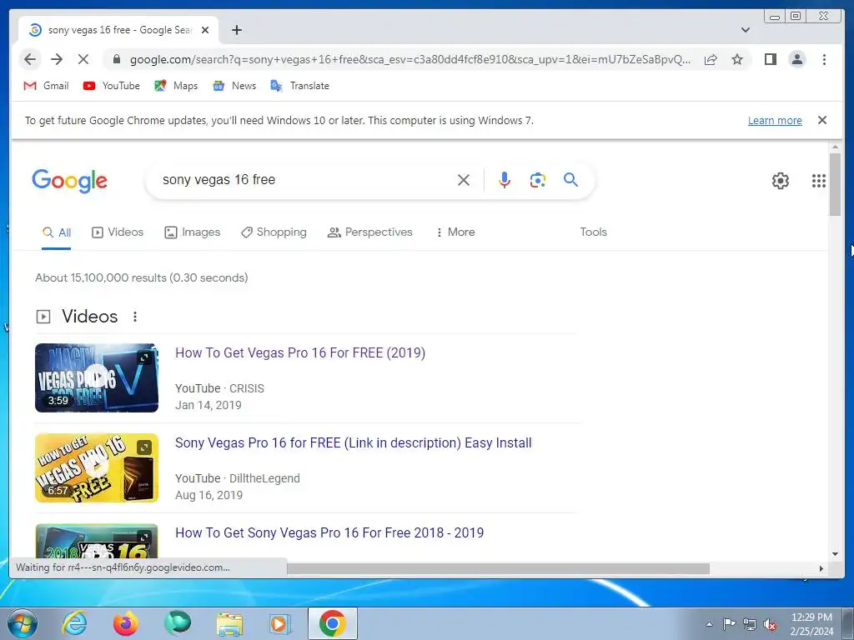This screenshot has height=640, width=854.
Task: Expand preview on 6:57 video thumbnail
Action: [x=144, y=447]
